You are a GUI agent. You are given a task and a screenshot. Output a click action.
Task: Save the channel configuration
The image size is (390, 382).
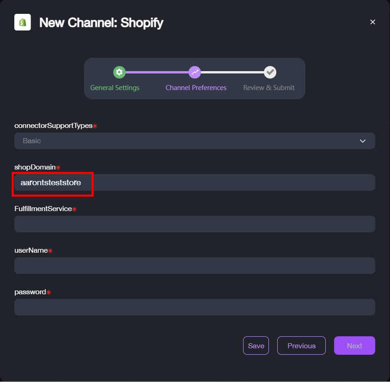256,346
